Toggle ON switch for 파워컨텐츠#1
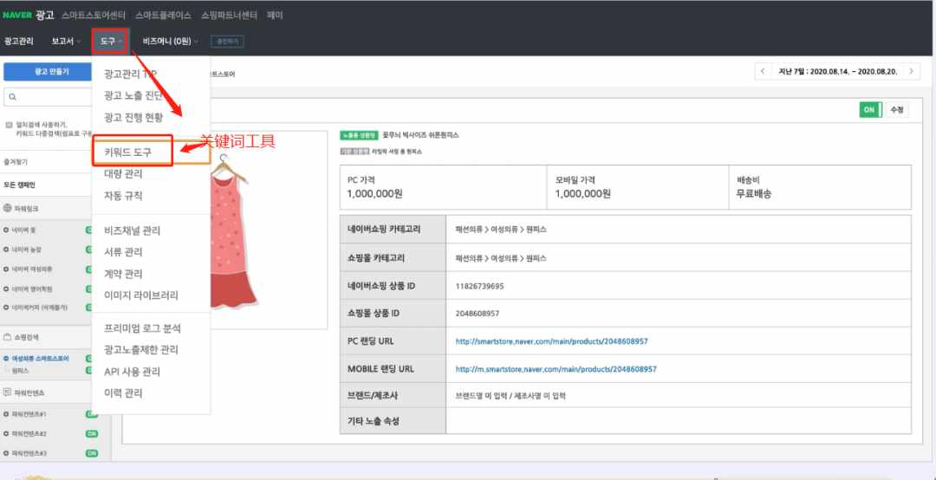 tap(91, 414)
